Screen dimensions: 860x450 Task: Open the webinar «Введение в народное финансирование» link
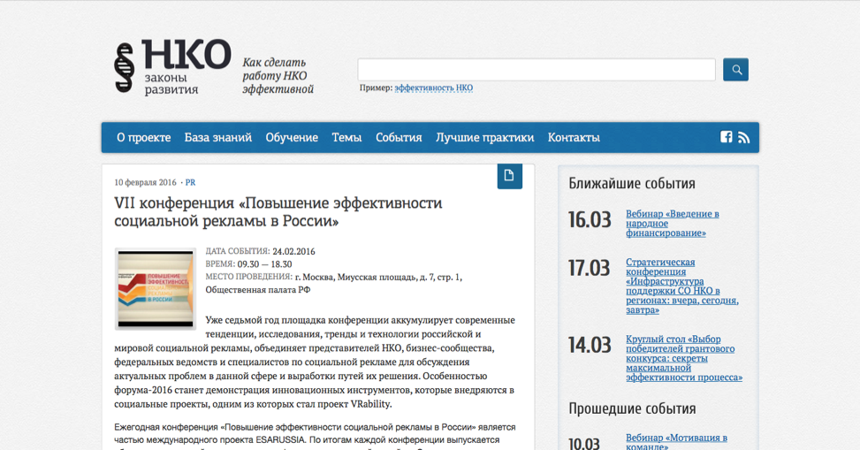pyautogui.click(x=673, y=224)
